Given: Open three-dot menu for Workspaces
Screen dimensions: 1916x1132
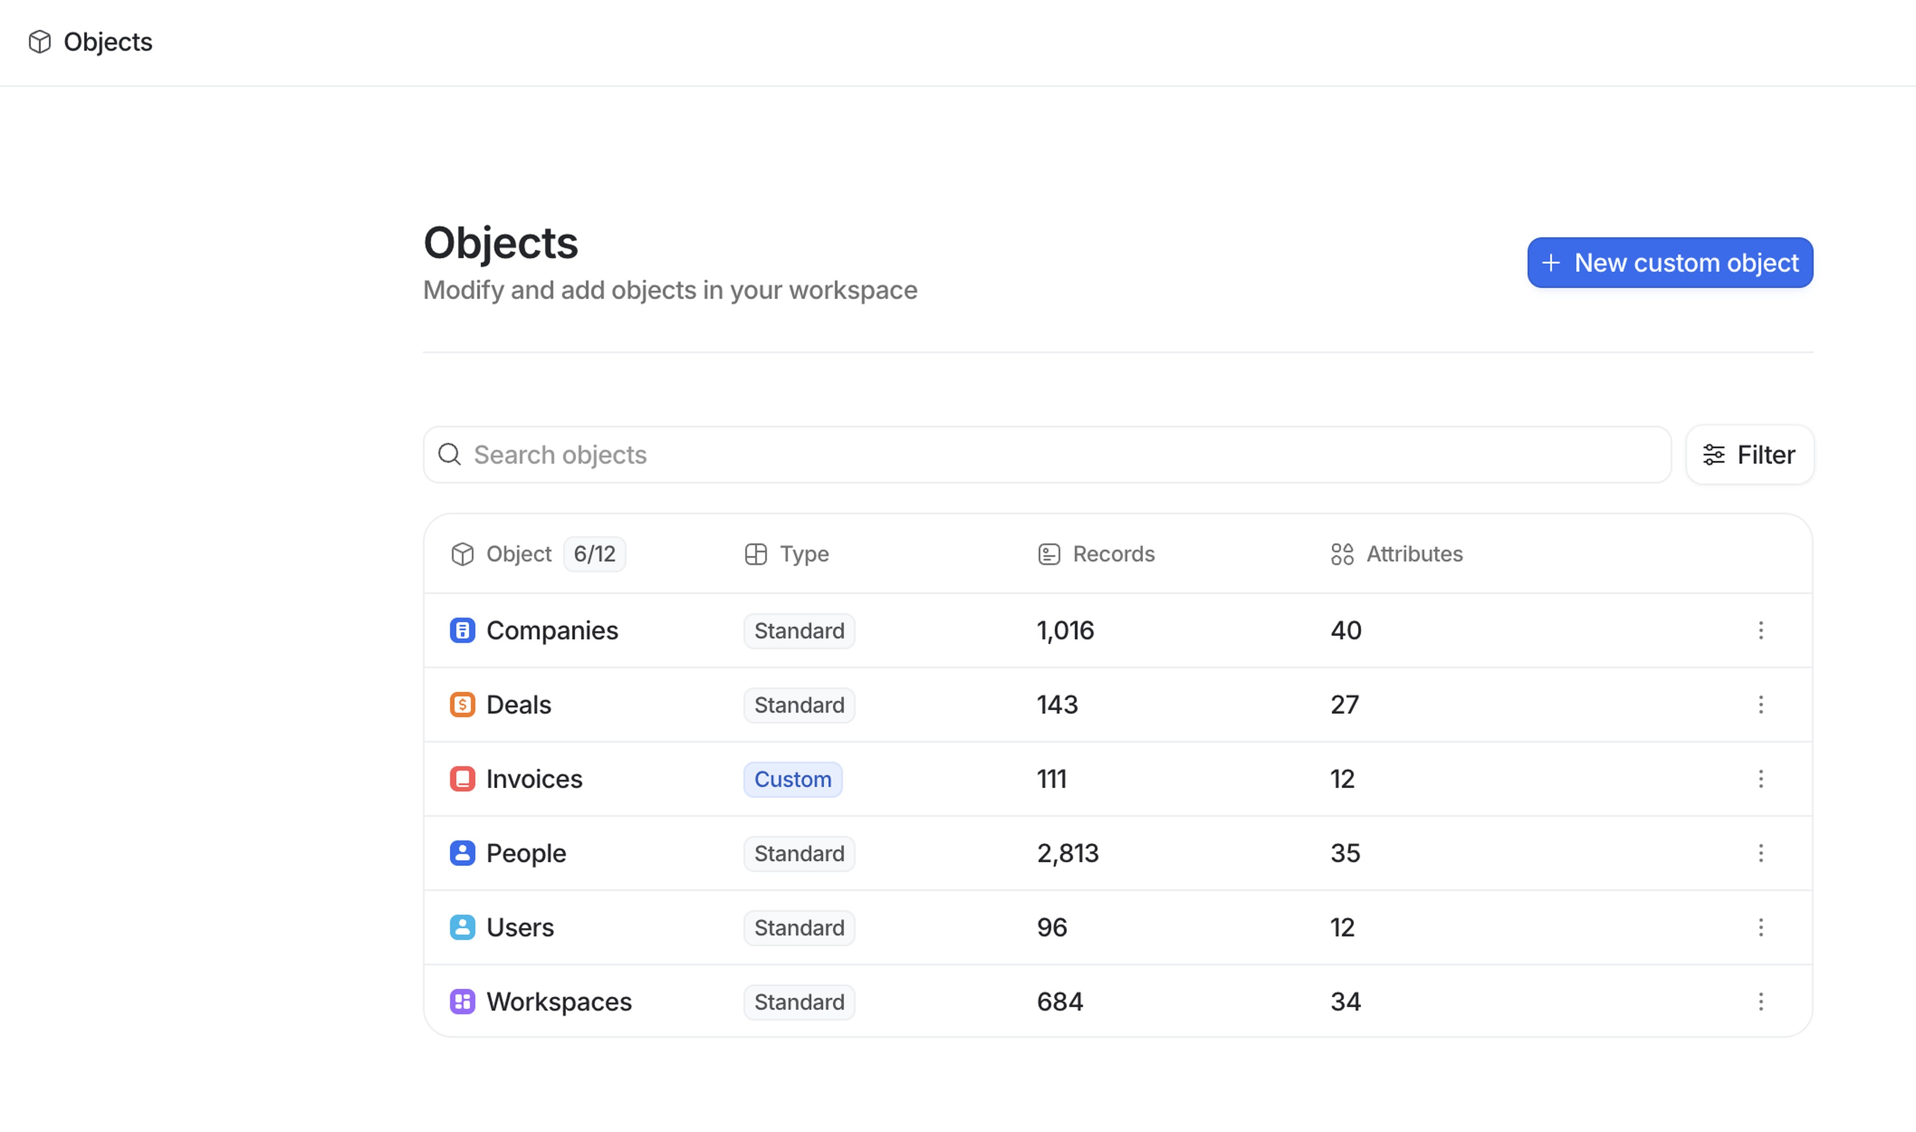Looking at the screenshot, I should tap(1760, 1001).
